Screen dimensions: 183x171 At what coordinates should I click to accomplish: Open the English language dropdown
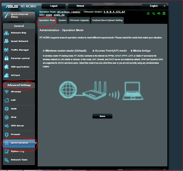pos(154,6)
